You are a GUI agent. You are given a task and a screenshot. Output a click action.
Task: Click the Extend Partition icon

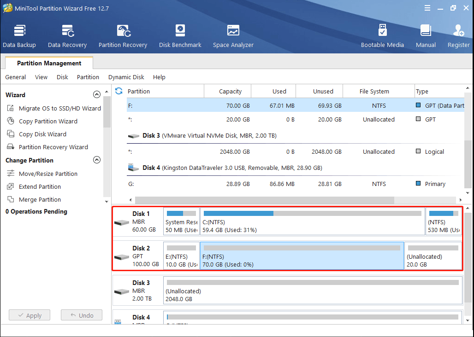click(x=11, y=186)
